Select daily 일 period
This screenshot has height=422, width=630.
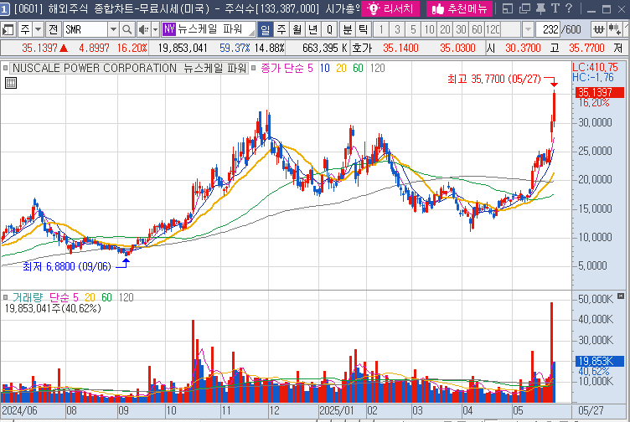(265, 29)
